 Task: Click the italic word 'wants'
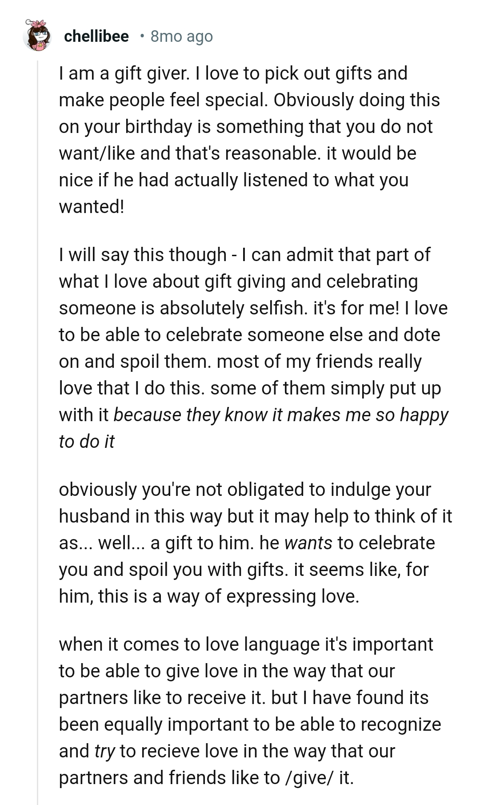308,543
